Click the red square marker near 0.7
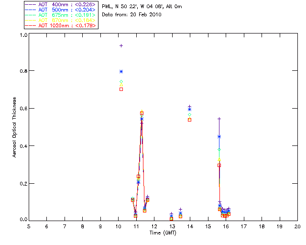The height and width of the screenshot is (245, 306). [121, 89]
